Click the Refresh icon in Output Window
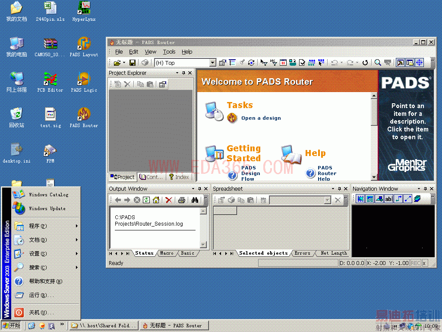This screenshot has height=332, width=442. pos(146,200)
